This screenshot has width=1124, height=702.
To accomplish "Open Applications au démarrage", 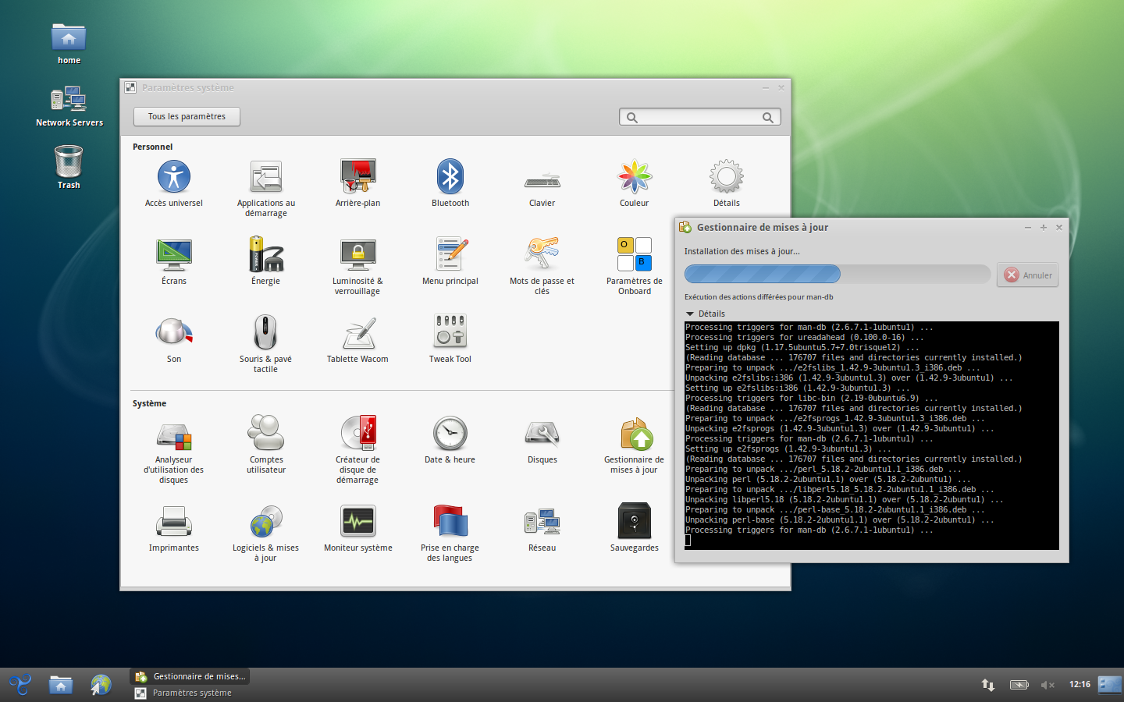I will coord(266,188).
